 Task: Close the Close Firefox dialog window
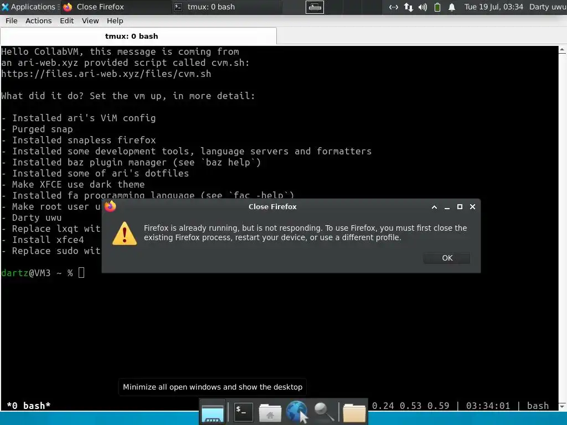[x=472, y=207]
